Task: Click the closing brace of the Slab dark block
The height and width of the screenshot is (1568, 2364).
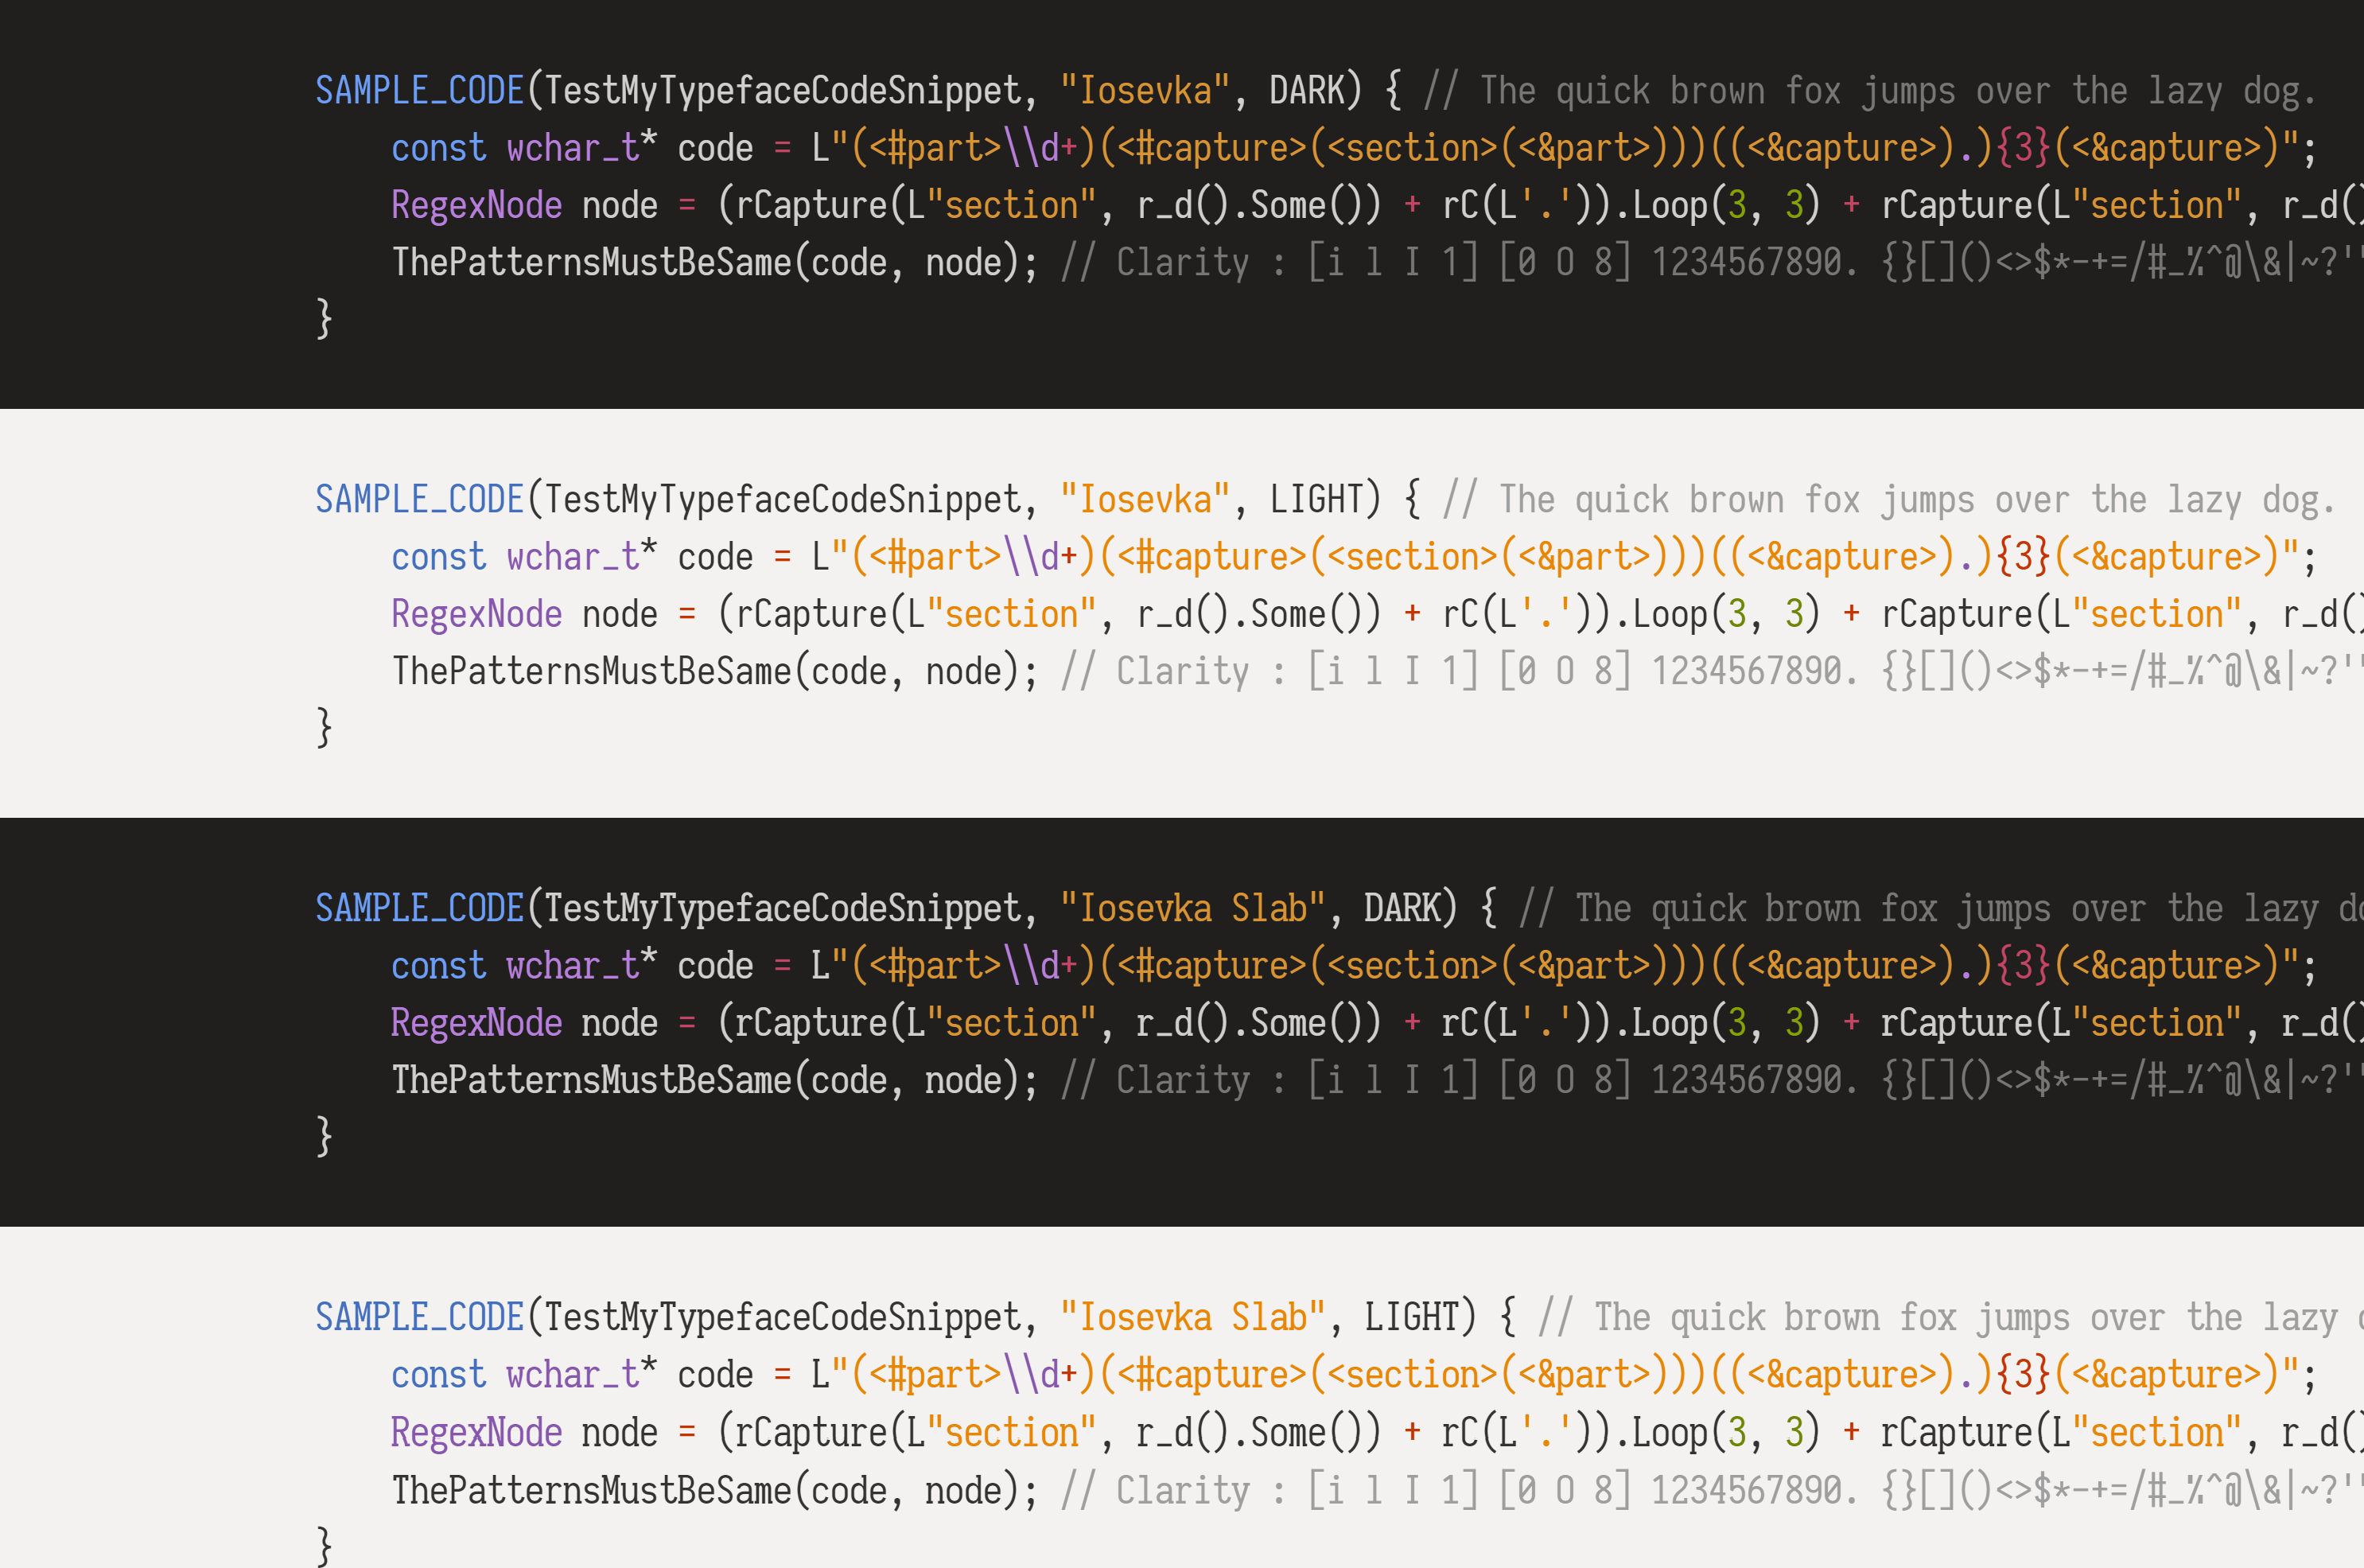Action: (324, 1137)
